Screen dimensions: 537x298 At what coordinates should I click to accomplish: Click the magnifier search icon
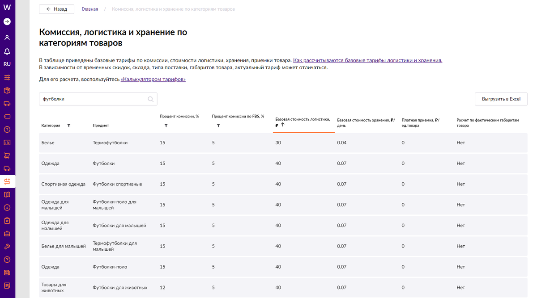pyautogui.click(x=151, y=99)
